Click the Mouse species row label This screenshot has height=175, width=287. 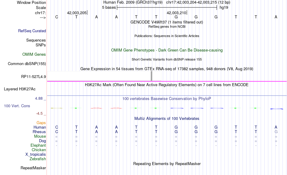[x=40, y=136]
